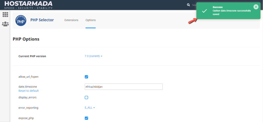
Task: Expand the error_reporting E_ALL dropdown
Action: coord(90,108)
